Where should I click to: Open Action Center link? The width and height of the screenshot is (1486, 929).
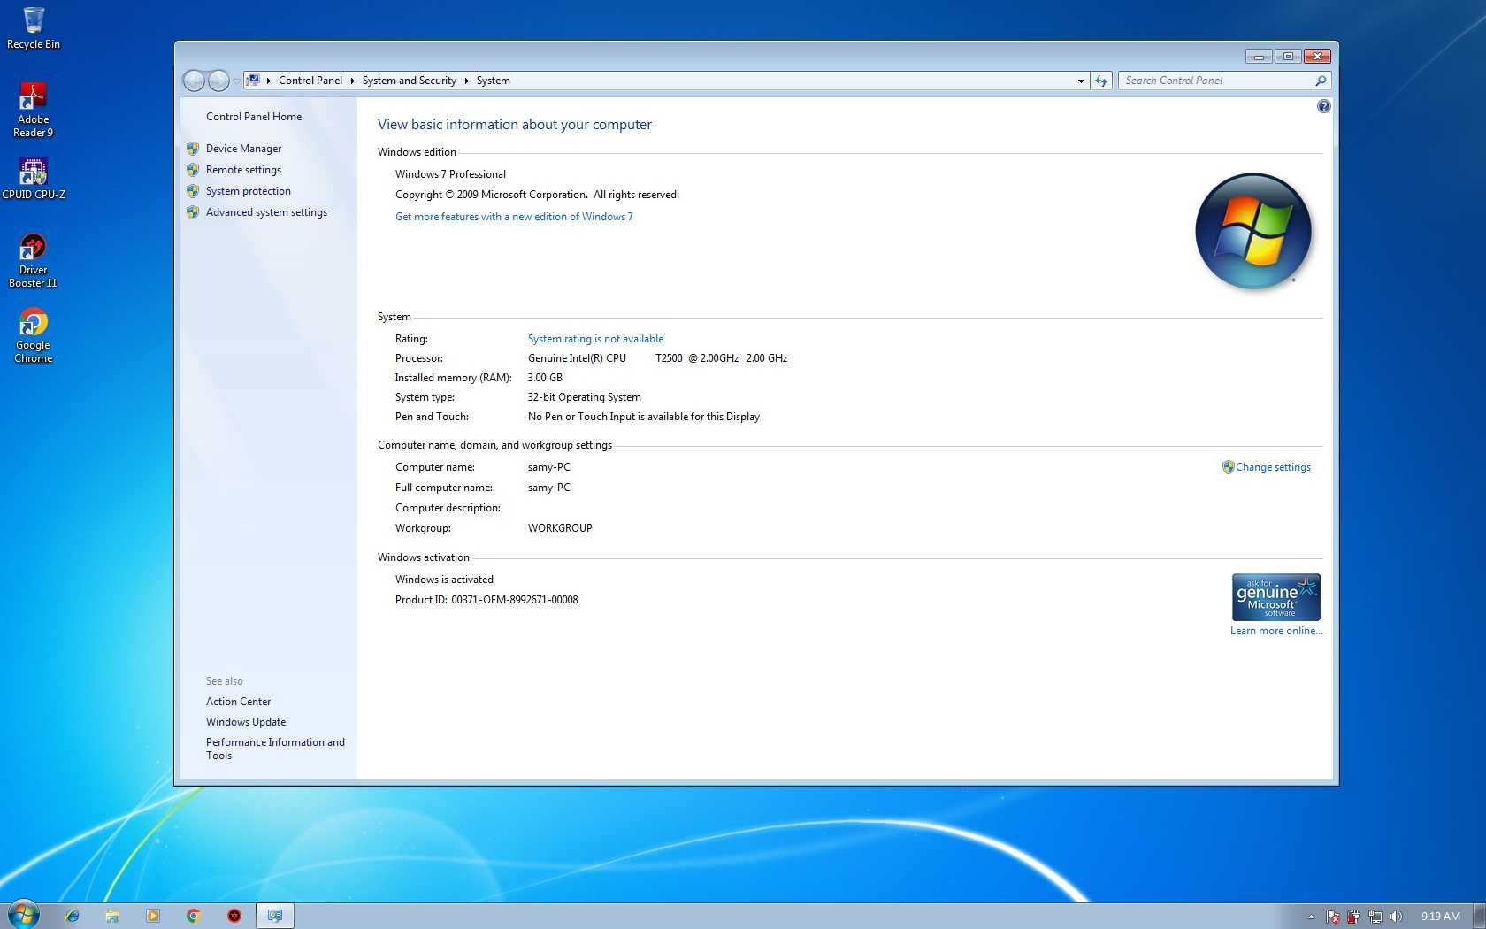point(238,702)
